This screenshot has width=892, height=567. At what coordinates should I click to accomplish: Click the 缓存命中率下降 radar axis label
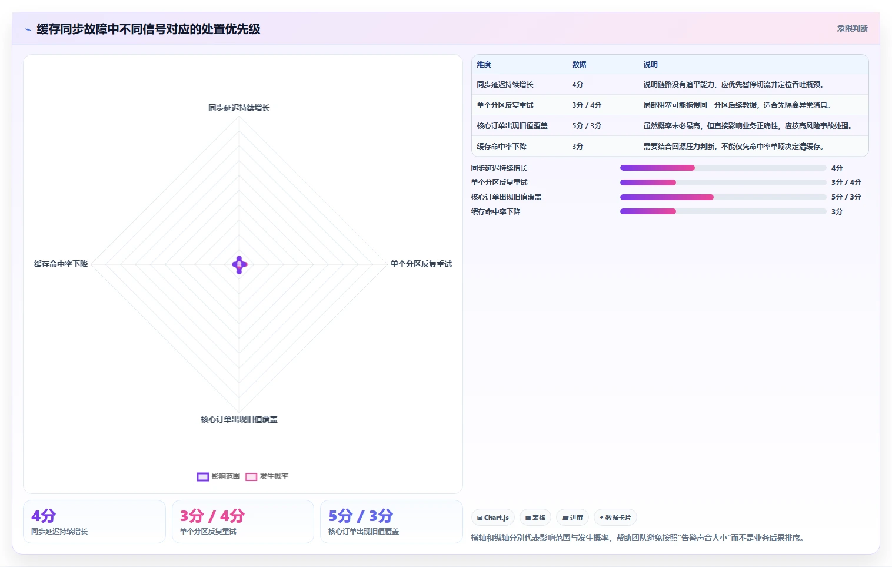(x=61, y=264)
